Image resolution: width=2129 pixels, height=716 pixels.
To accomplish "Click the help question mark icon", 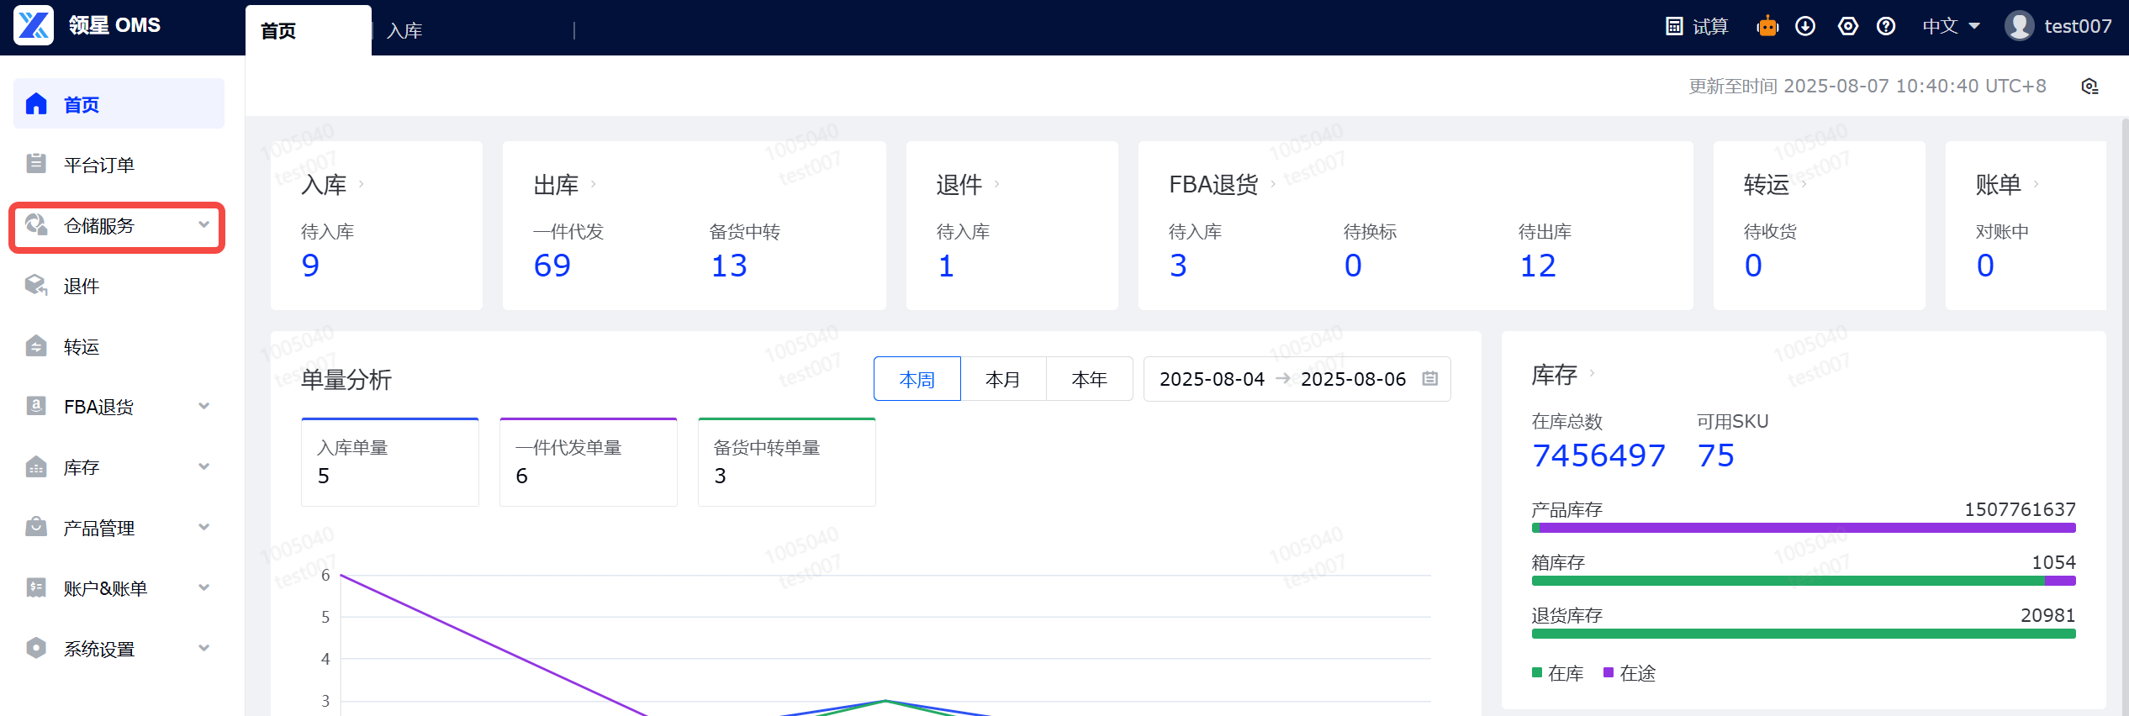I will coord(1886,26).
